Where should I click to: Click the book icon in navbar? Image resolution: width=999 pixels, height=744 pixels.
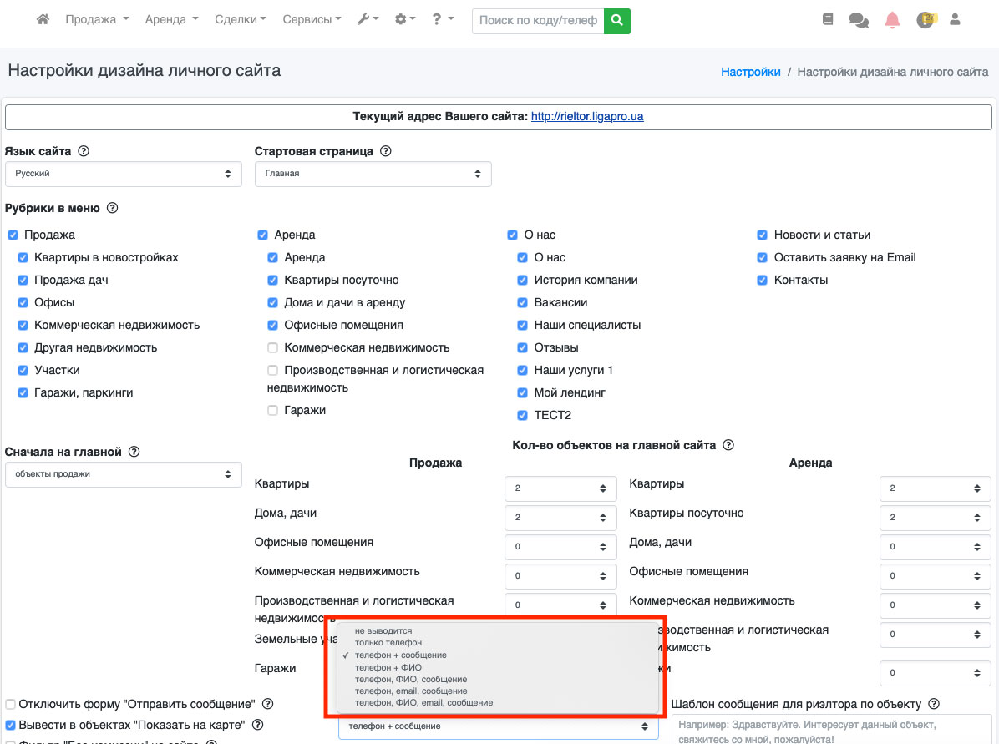coord(828,19)
